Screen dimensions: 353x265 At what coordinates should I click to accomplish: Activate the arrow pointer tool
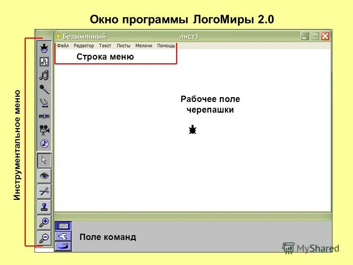pos(44,161)
